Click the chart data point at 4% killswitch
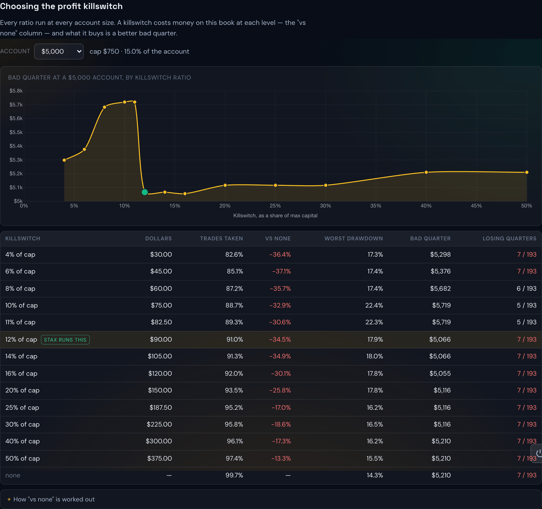The image size is (542, 509). [64, 160]
